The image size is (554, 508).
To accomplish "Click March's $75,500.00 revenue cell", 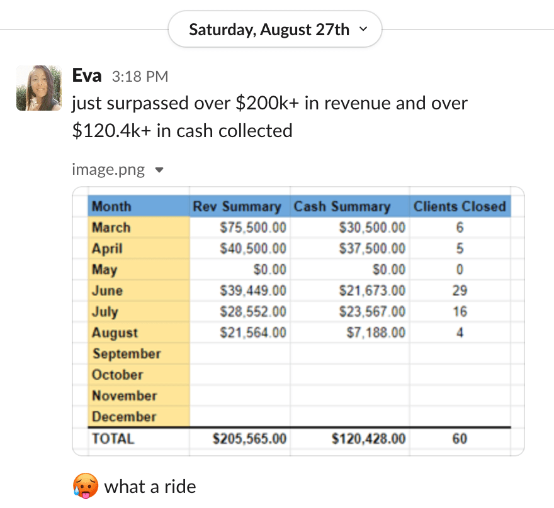I will 252,228.
